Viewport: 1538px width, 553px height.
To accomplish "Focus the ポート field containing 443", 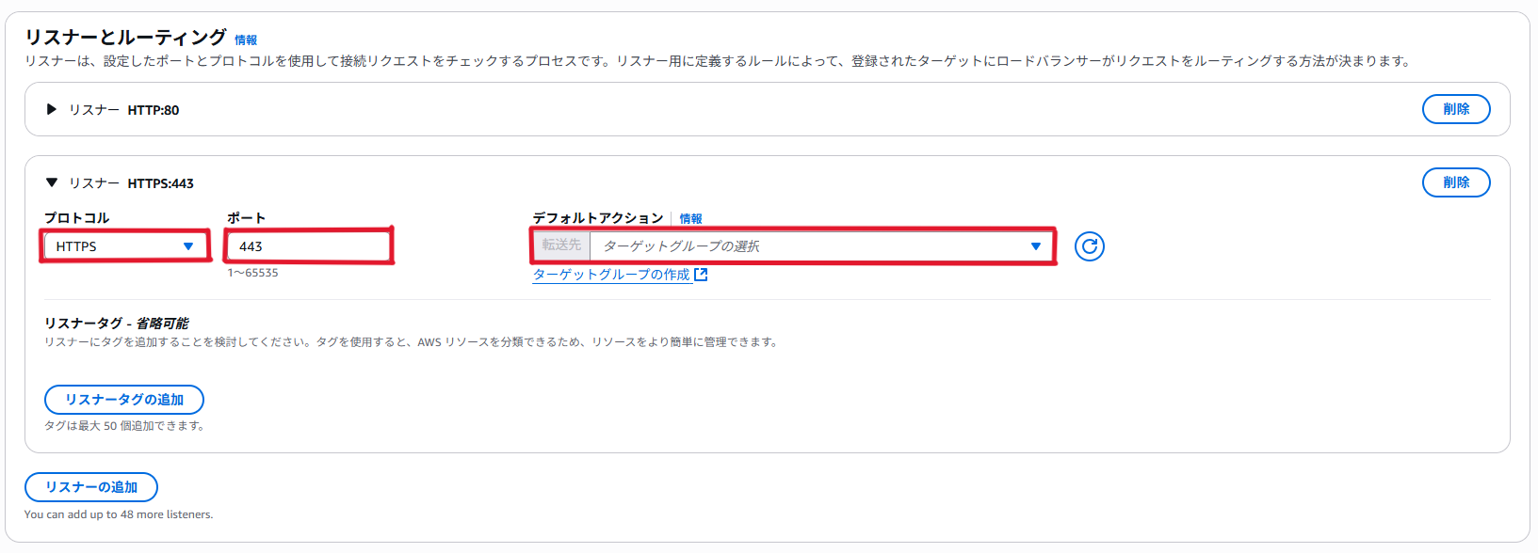I will (x=308, y=246).
